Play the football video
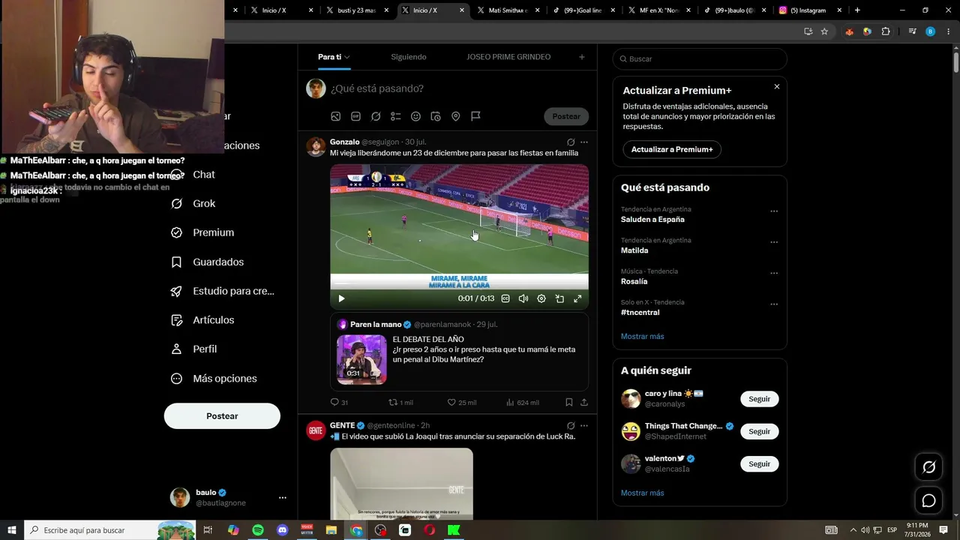This screenshot has height=540, width=960. [341, 298]
